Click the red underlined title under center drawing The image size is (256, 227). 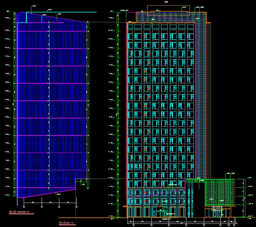[67, 223]
